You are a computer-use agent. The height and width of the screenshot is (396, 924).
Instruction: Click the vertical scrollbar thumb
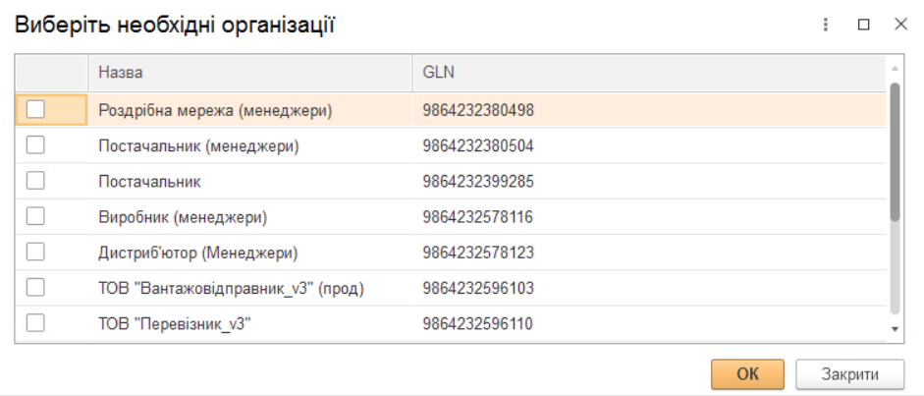[894, 152]
